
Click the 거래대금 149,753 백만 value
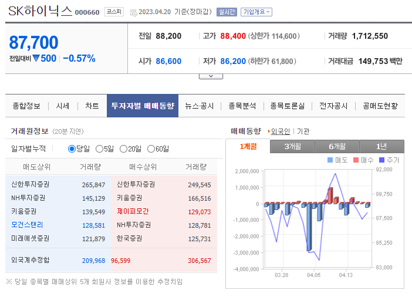pos(380,61)
